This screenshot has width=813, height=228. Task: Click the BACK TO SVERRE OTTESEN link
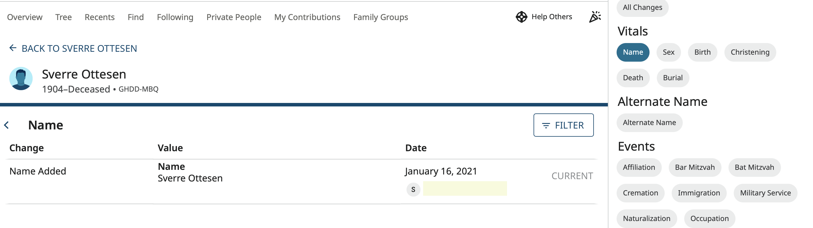tap(79, 48)
